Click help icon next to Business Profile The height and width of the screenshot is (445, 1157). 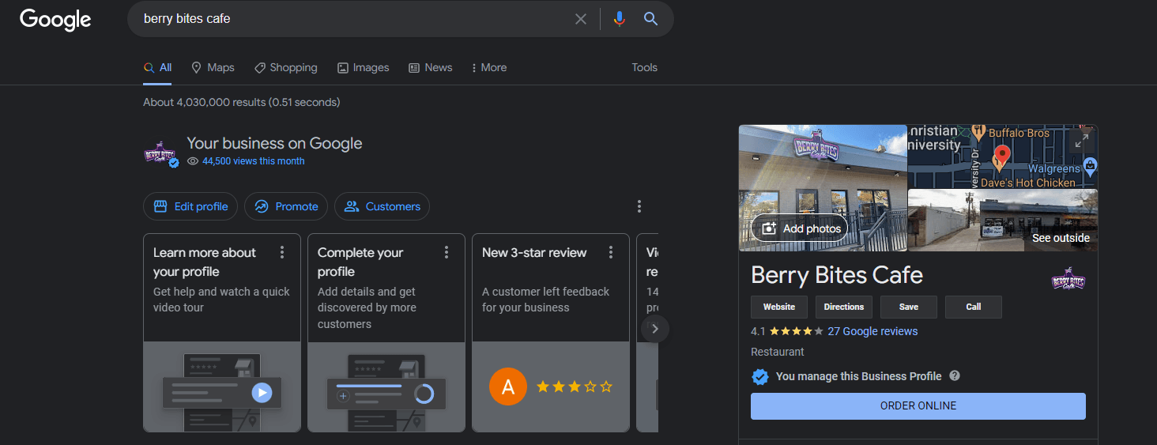pyautogui.click(x=955, y=375)
